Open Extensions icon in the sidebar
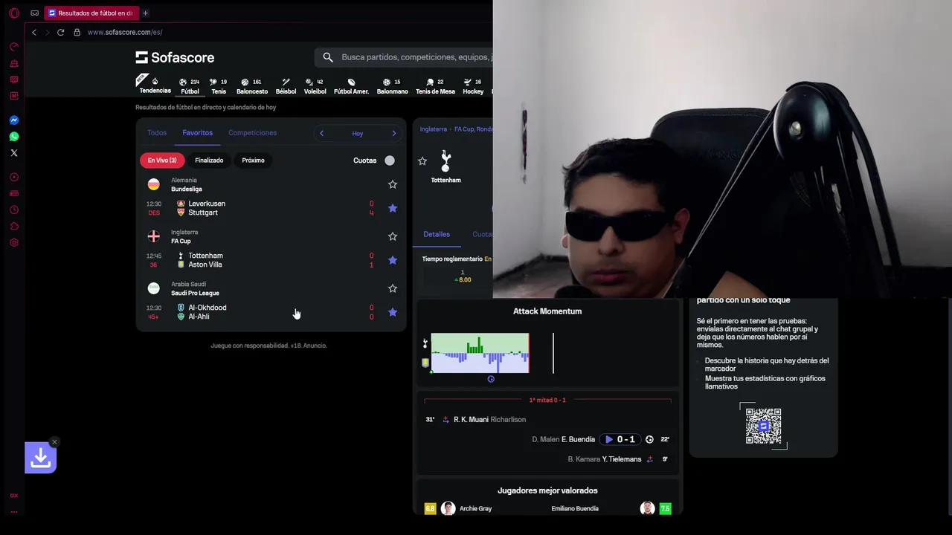This screenshot has height=535, width=952. click(x=14, y=226)
